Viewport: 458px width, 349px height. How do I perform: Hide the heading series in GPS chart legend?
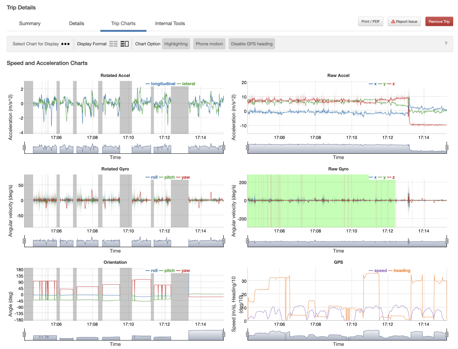point(402,270)
